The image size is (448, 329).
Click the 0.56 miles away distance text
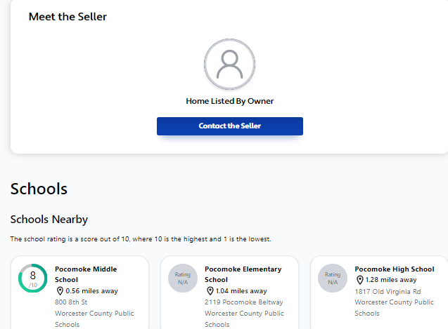pos(91,290)
